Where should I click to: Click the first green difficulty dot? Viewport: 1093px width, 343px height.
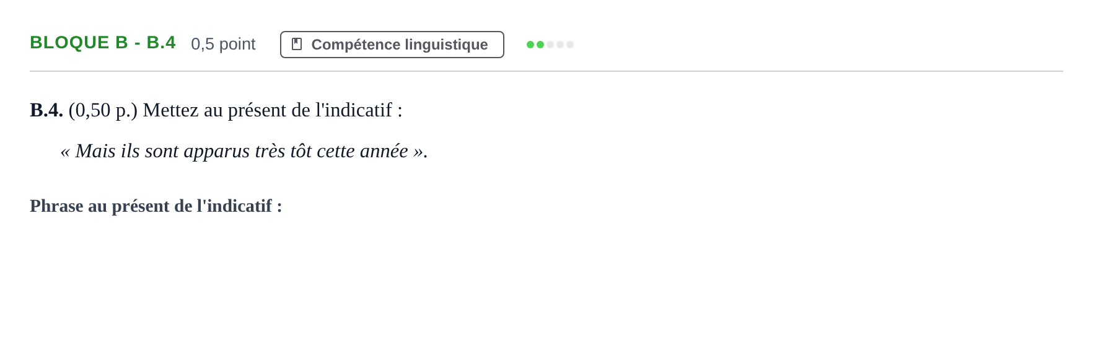[x=530, y=45]
